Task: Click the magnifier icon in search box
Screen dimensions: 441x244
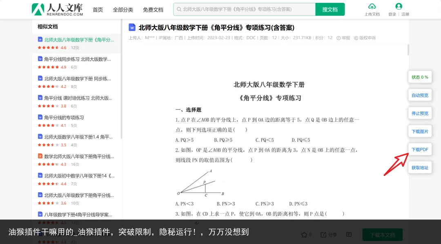Action: coord(179,9)
